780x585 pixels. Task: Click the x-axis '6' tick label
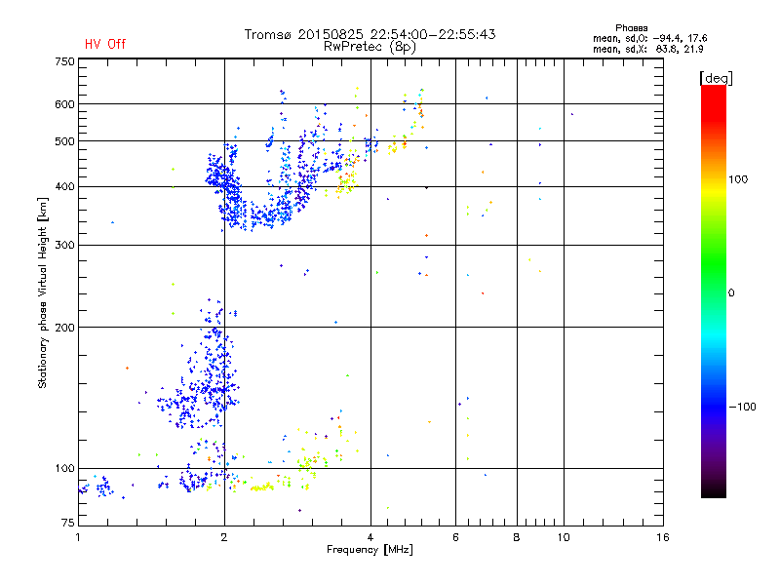click(455, 537)
